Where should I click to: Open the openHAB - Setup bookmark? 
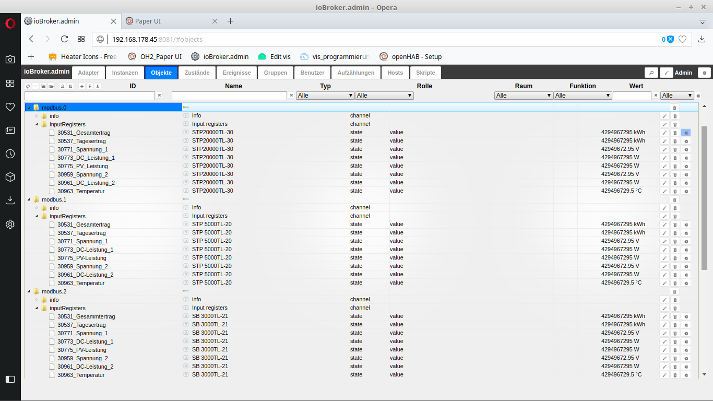(x=411, y=56)
